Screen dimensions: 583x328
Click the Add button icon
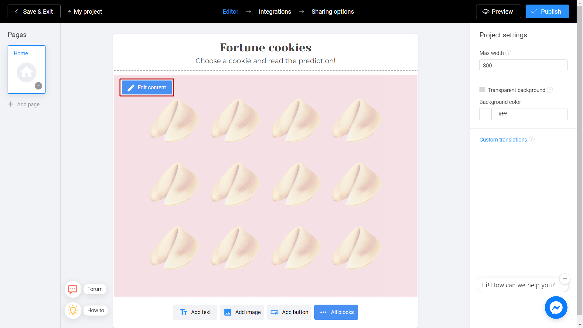274,312
